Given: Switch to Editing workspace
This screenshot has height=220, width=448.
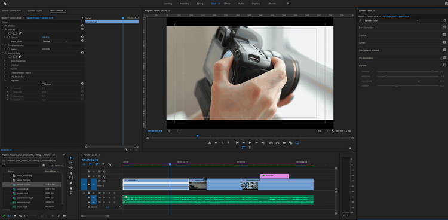Looking at the screenshot, I should (200, 4).
